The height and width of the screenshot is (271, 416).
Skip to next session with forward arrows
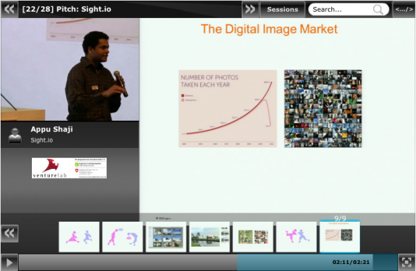(x=250, y=9)
